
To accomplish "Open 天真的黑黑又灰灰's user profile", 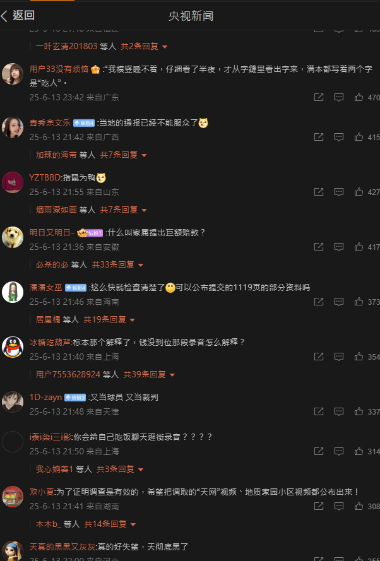I will pyautogui.click(x=62, y=546).
